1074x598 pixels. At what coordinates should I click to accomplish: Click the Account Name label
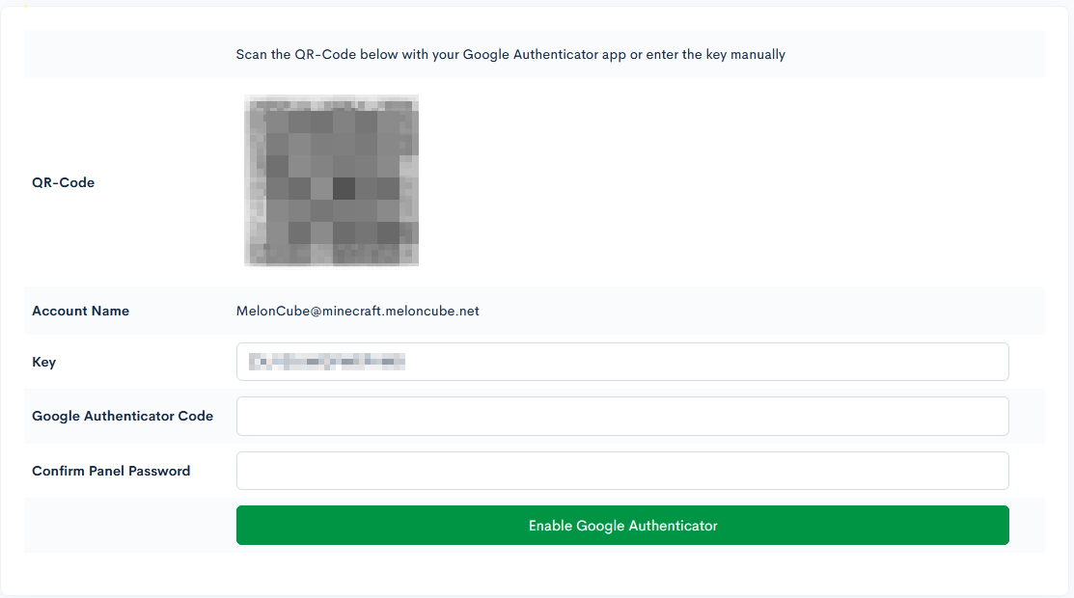click(x=80, y=312)
